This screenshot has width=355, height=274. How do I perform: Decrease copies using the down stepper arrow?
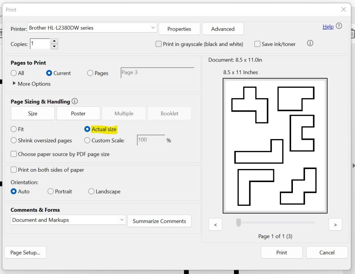pyautogui.click(x=54, y=46)
